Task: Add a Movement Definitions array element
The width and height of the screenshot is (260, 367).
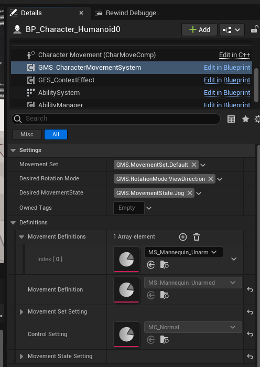Action: (183, 237)
